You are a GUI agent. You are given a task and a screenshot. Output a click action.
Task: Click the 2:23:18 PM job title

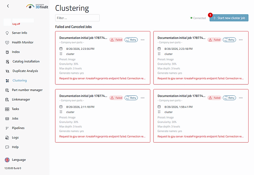point(182,38)
